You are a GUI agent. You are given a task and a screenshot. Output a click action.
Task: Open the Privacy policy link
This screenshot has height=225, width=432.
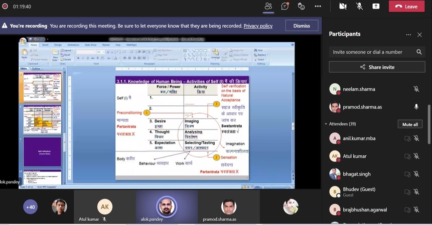pos(258,26)
